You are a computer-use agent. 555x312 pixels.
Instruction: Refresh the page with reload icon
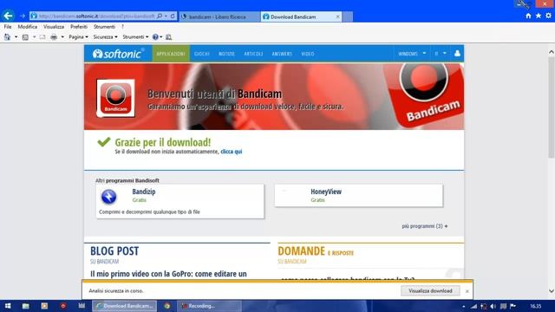[x=173, y=16]
